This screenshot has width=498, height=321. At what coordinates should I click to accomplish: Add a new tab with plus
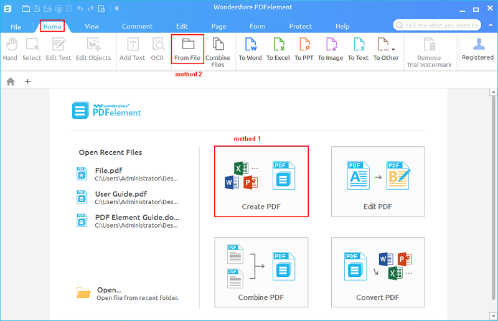click(27, 81)
